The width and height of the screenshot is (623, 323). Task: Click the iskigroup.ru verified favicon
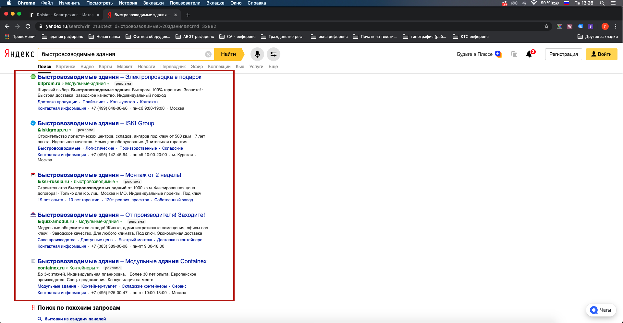(x=33, y=123)
